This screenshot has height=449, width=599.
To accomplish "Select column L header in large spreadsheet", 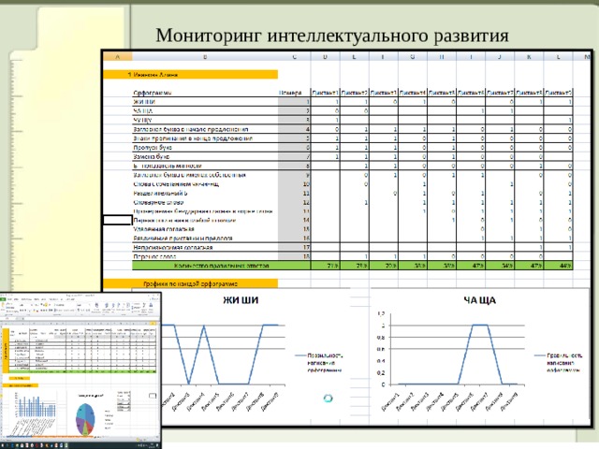I will 558,57.
